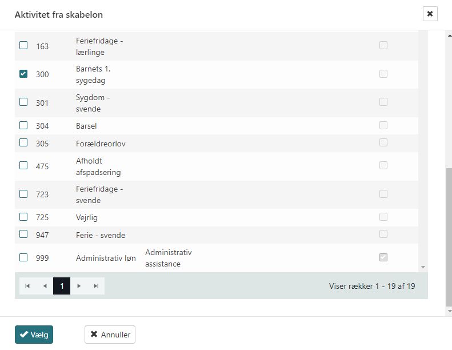The width and height of the screenshot is (452, 350).
Task: Click the Vælg confirm button
Action: click(x=34, y=335)
